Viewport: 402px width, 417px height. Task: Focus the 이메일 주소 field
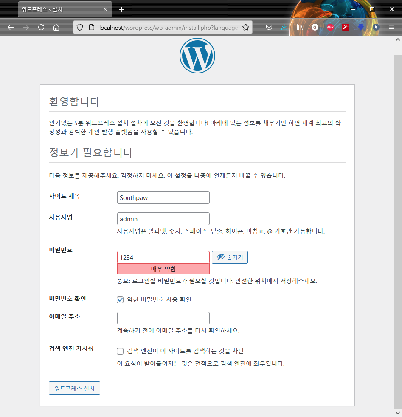[163, 318]
